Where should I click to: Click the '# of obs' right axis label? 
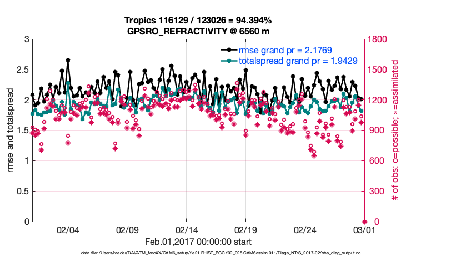click(x=395, y=130)
